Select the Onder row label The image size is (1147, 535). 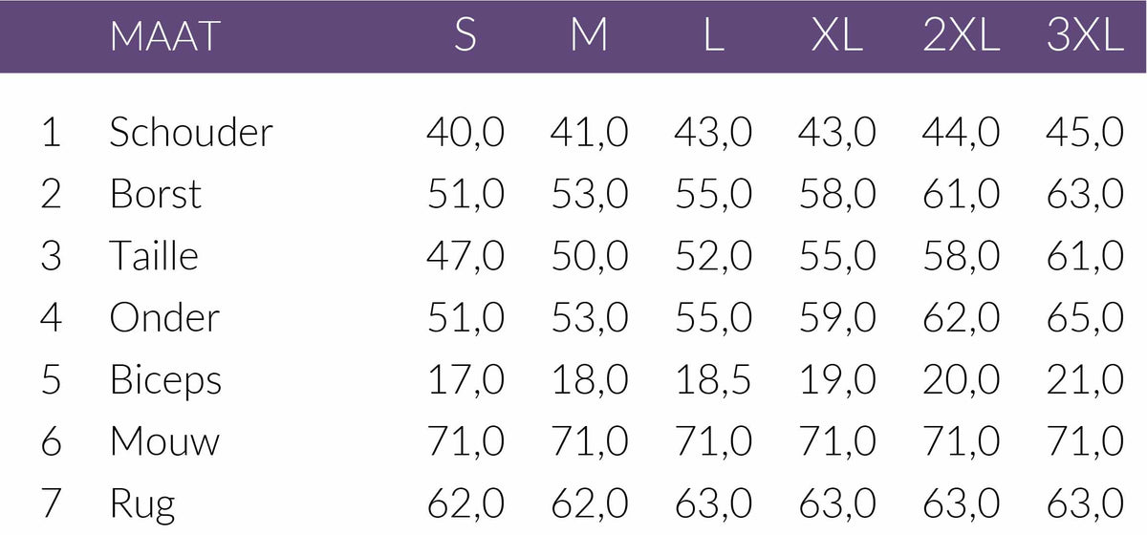coord(164,317)
